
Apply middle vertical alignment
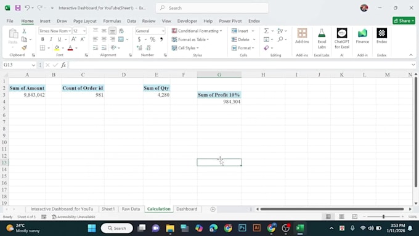[x=104, y=31]
